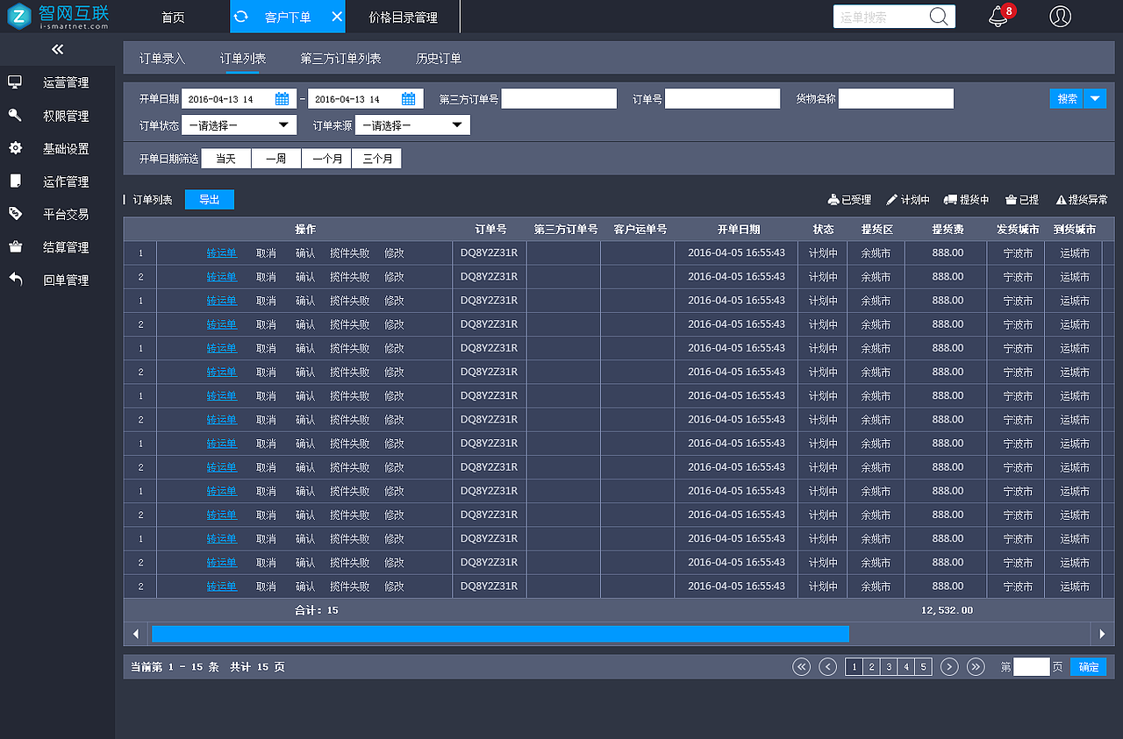Open the 价格目录管理 tab

pos(403,18)
